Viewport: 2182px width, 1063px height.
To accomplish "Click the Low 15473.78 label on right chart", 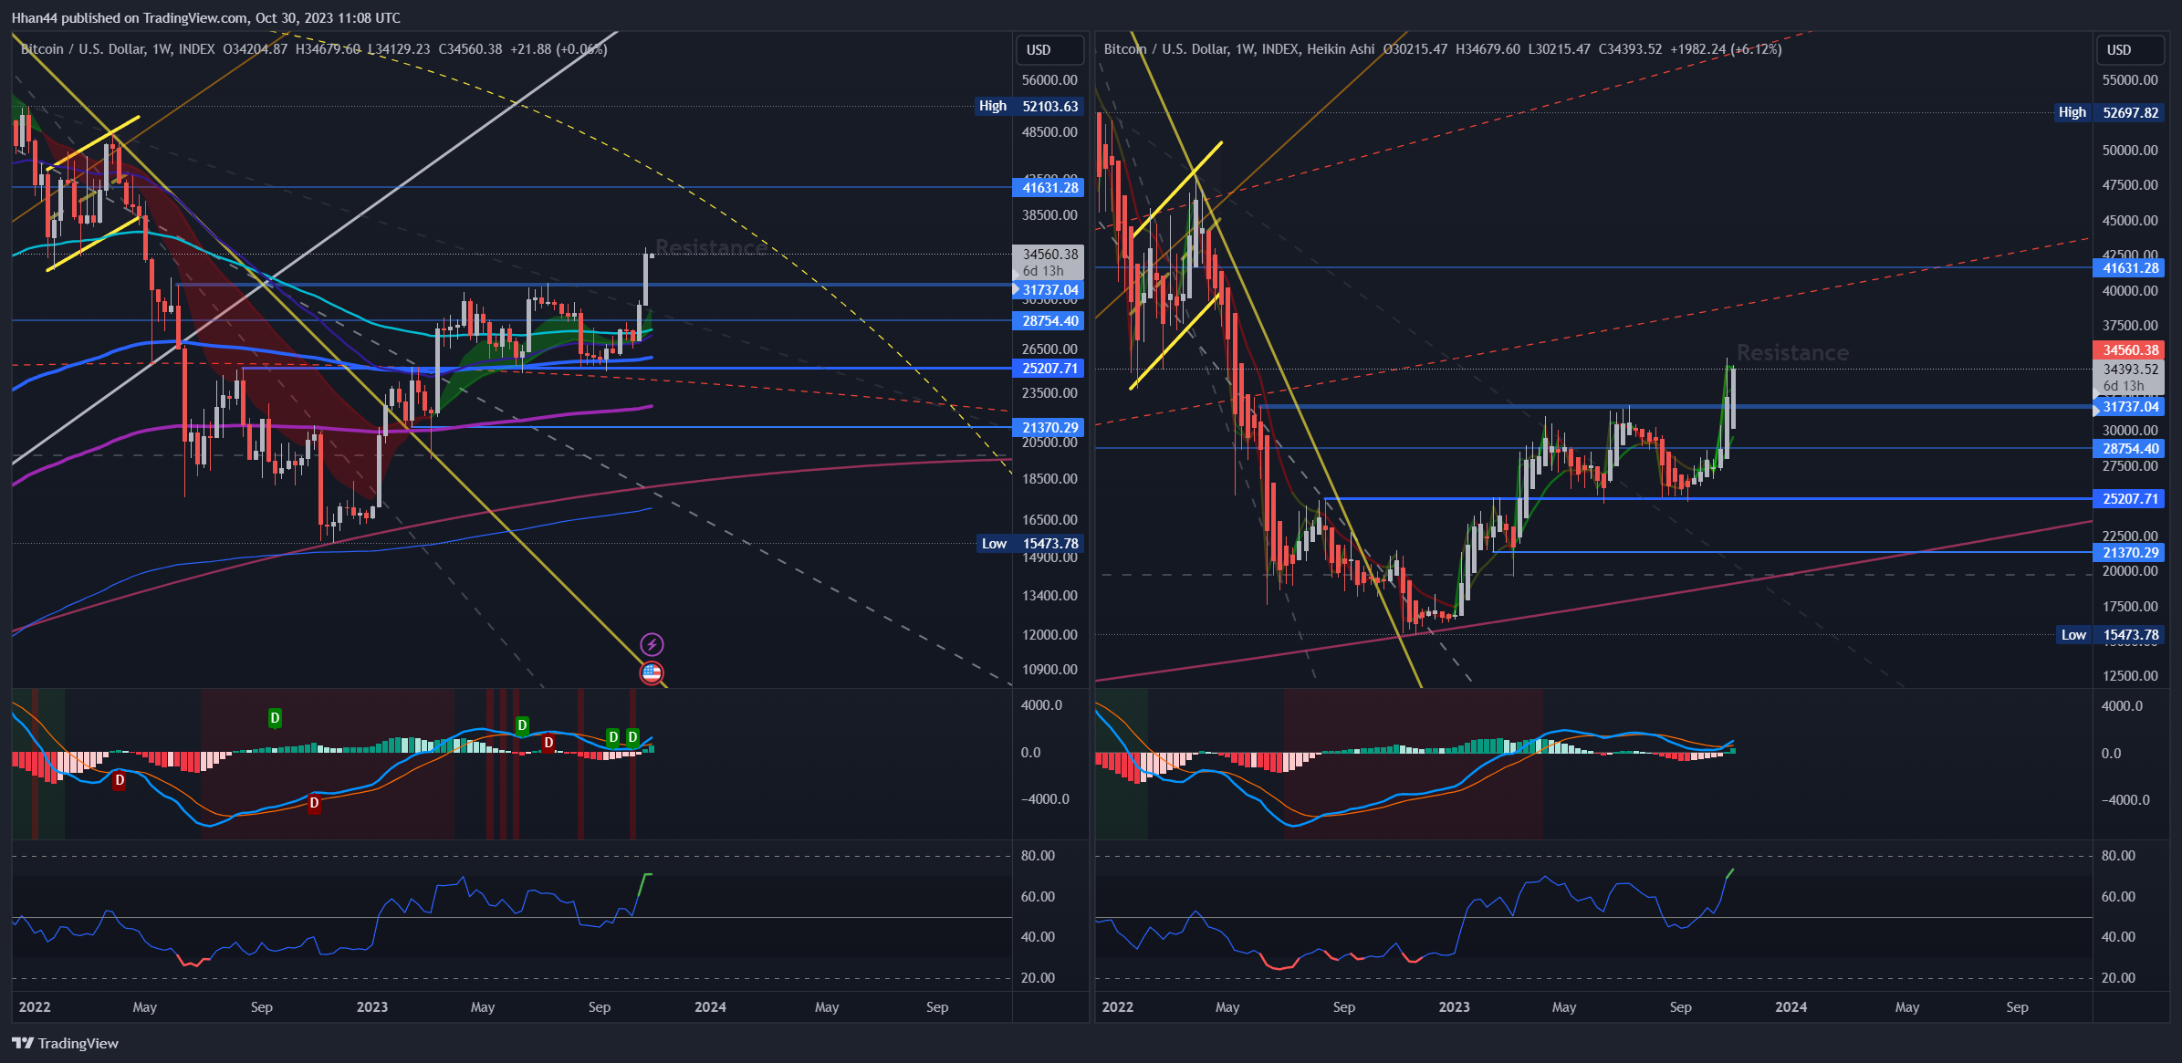I will tap(2110, 635).
